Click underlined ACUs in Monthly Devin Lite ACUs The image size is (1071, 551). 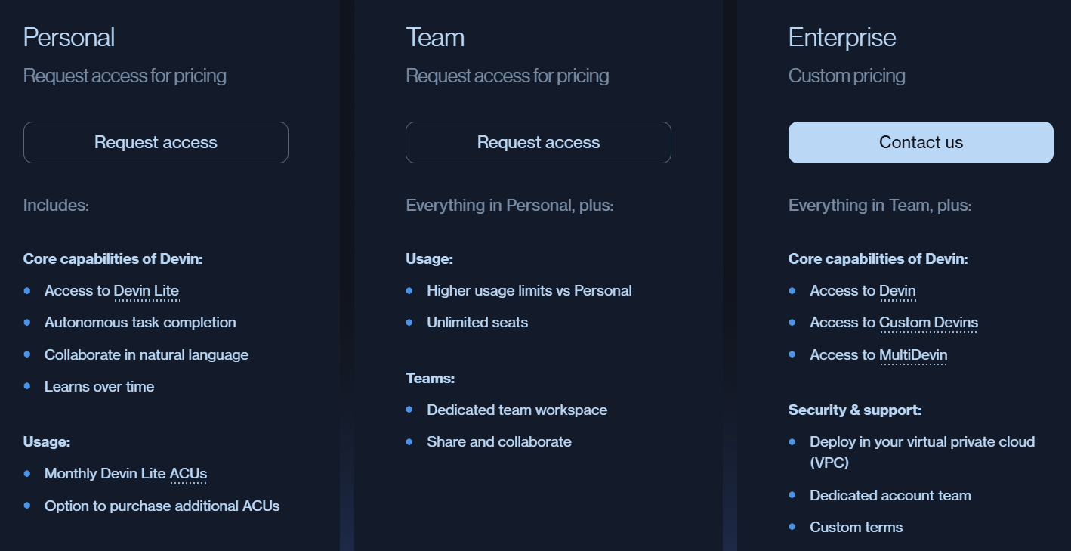[x=188, y=474]
